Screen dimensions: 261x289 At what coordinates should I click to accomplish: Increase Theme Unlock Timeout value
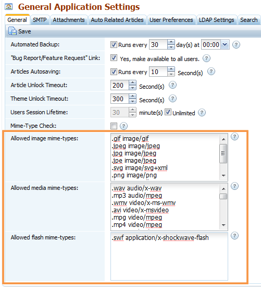pos(132,97)
